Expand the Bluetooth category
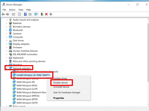Screen dimensions: 149x111 pyautogui.click(x=7, y=30)
